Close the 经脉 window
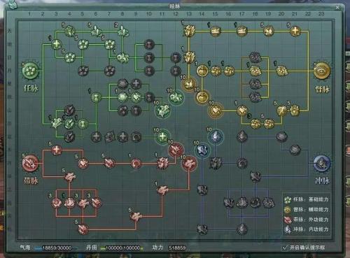This screenshot has height=258, width=350. point(337,8)
